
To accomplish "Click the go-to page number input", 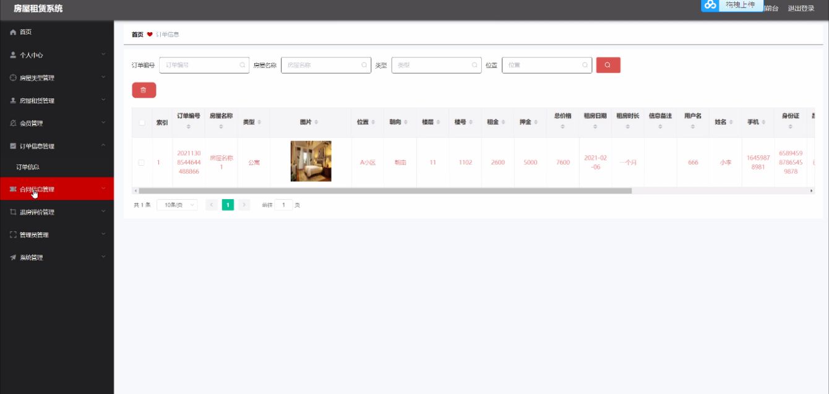I will 283,205.
